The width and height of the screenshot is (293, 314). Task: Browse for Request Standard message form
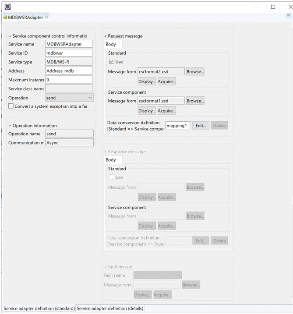click(x=195, y=71)
